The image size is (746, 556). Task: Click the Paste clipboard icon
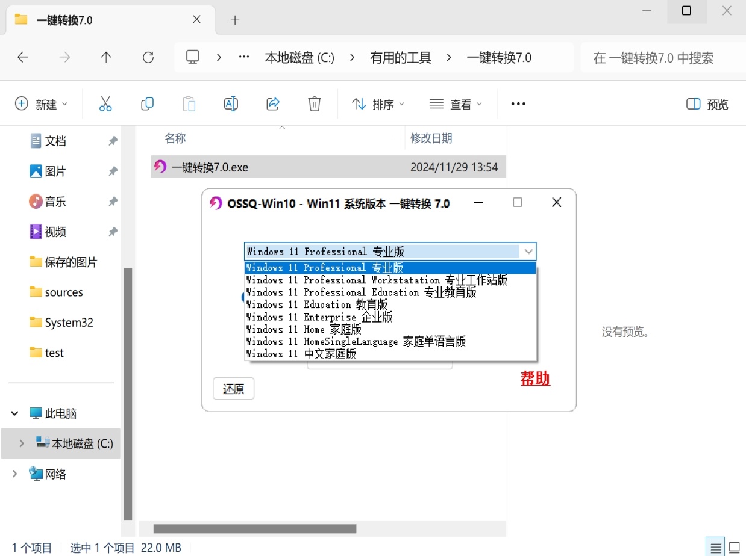click(189, 104)
